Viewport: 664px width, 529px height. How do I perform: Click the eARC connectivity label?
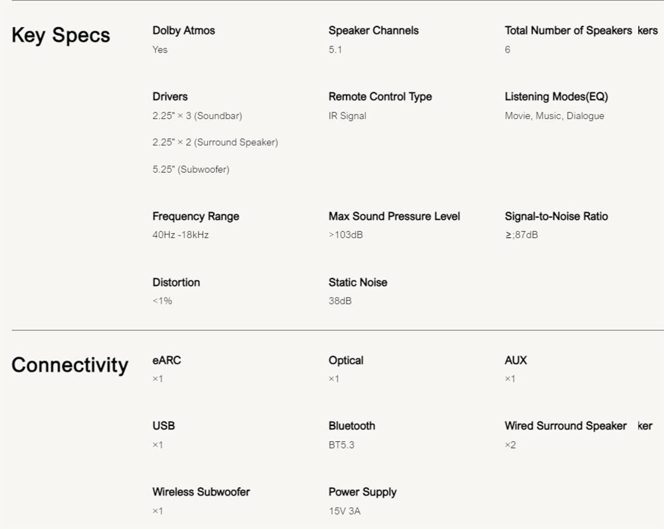pyautogui.click(x=166, y=360)
